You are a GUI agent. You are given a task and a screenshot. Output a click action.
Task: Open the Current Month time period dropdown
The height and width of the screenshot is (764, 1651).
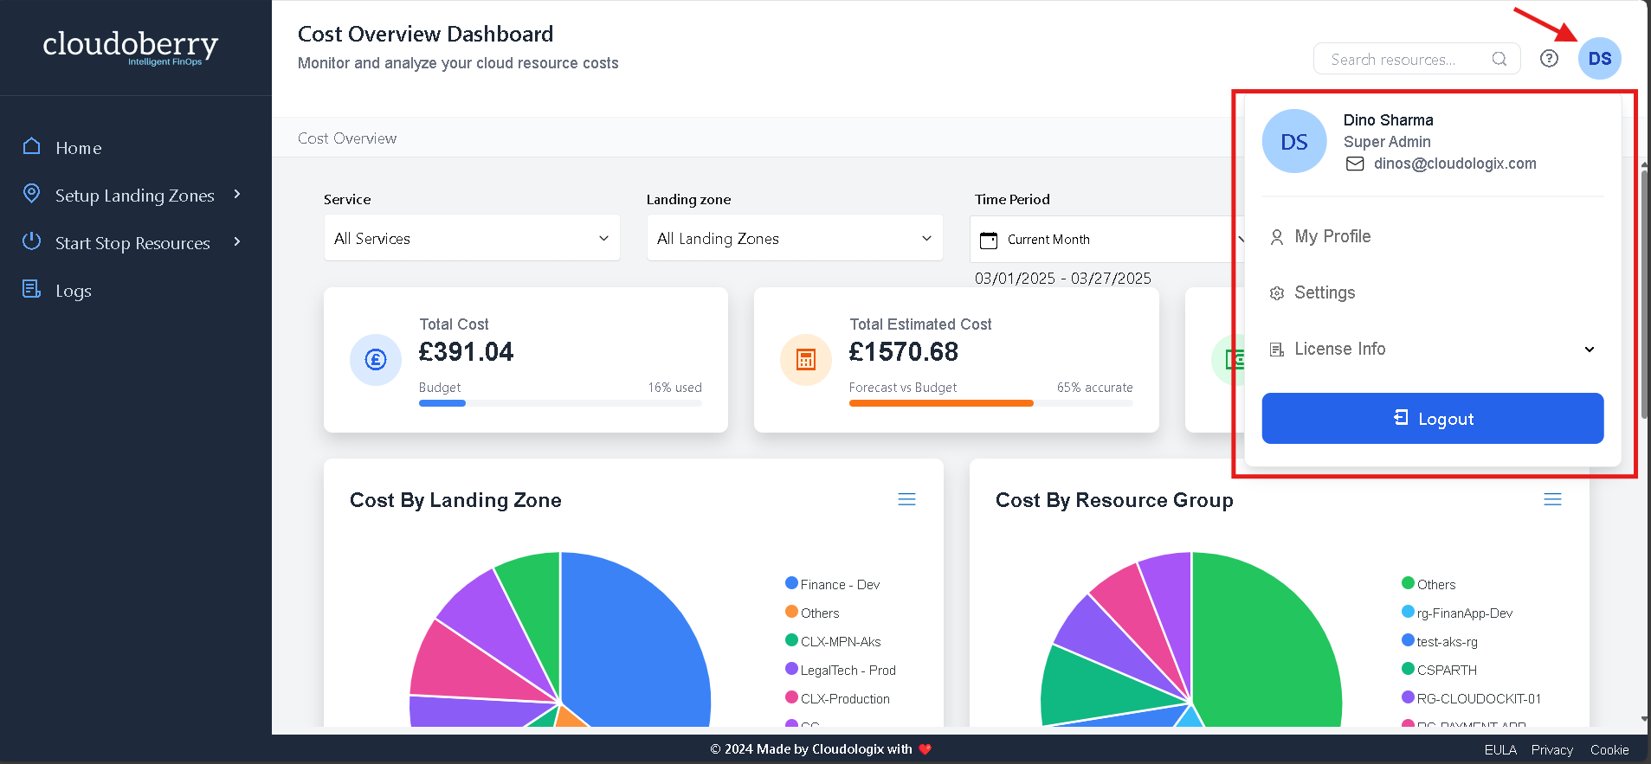[1108, 240]
